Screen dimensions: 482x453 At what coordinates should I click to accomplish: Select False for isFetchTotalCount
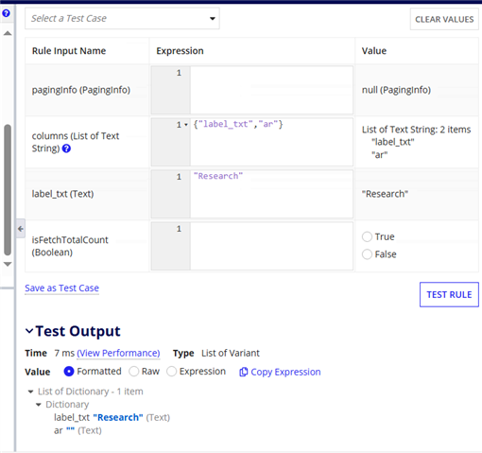point(367,254)
